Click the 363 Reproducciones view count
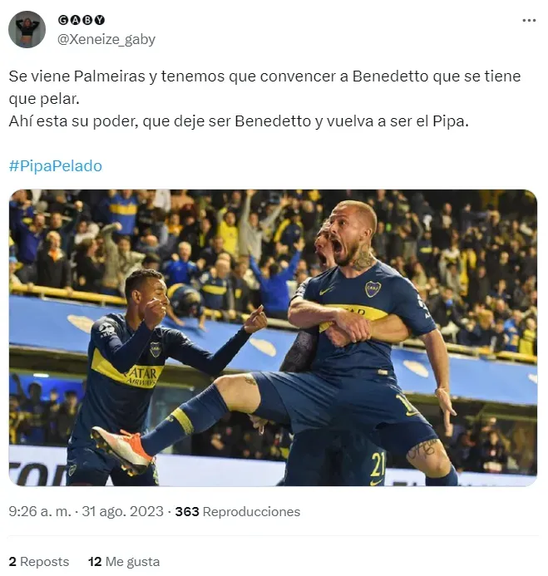The image size is (548, 576). pos(238,511)
